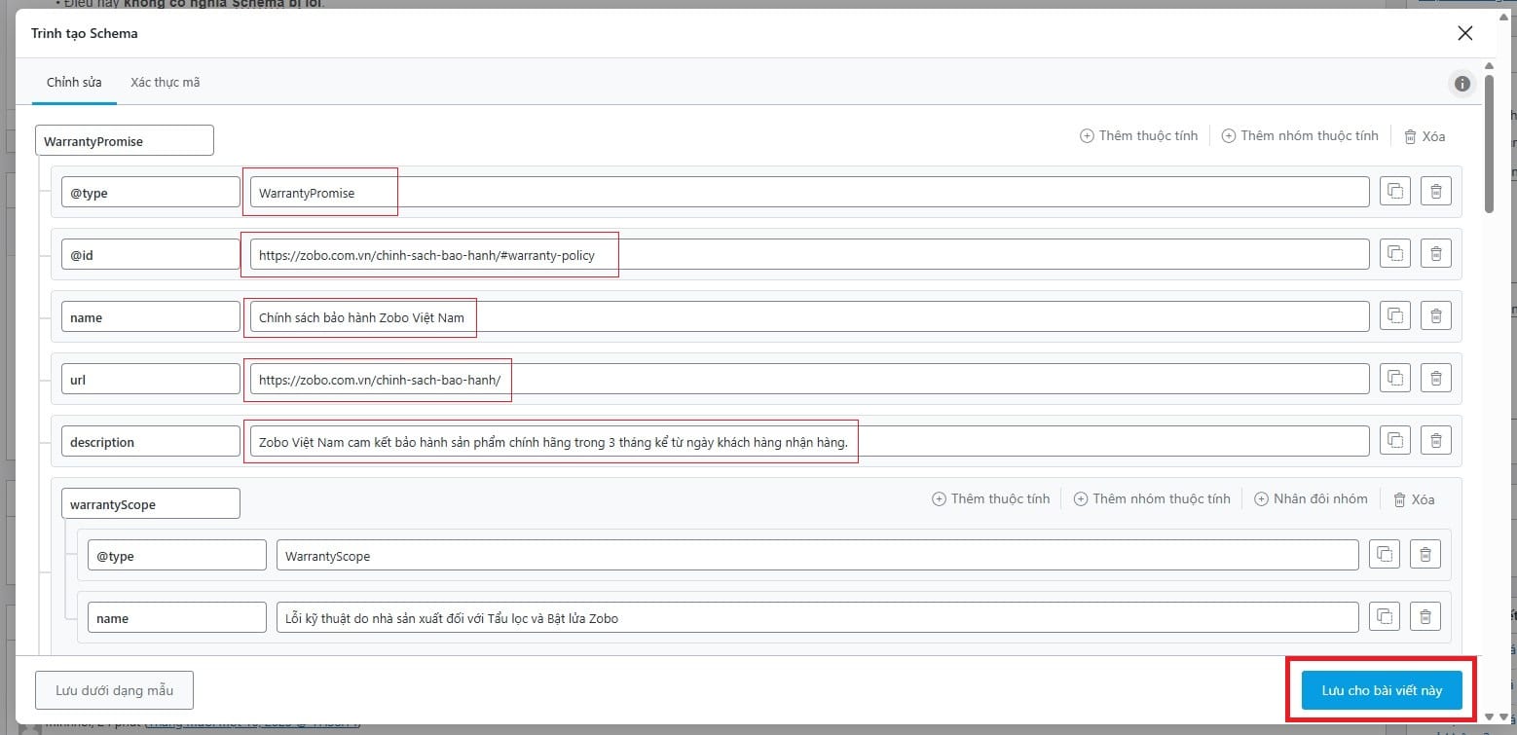Click Lưu cho bài viết này button
Screen dimensions: 1517x735
[x=1382, y=690]
